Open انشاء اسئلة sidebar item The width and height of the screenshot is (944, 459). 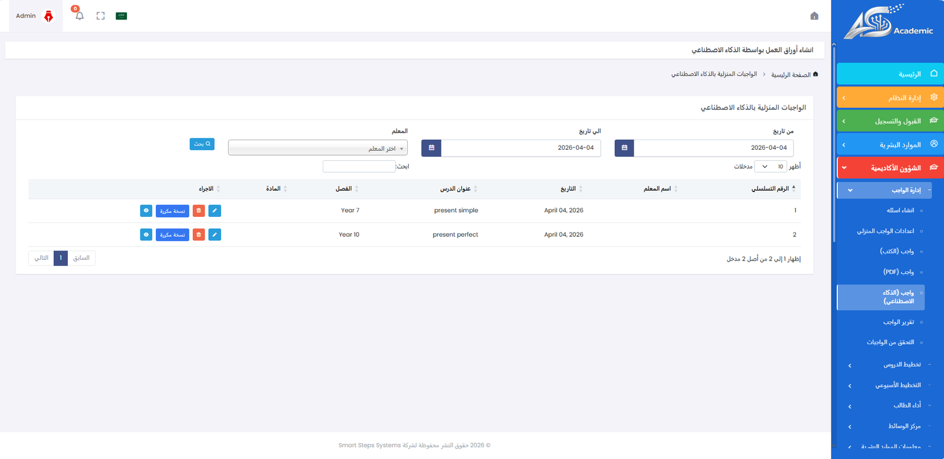(900, 210)
